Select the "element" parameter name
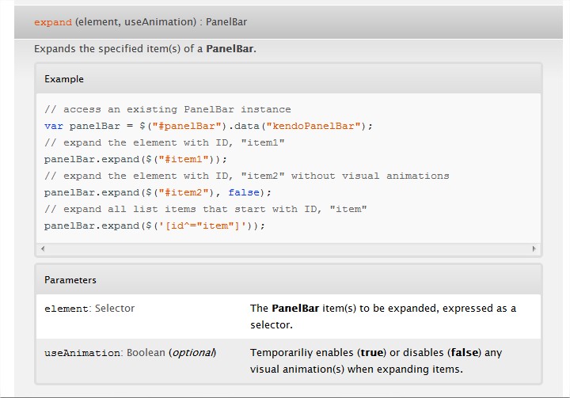Viewport: 570px width, 398px height. (x=66, y=309)
